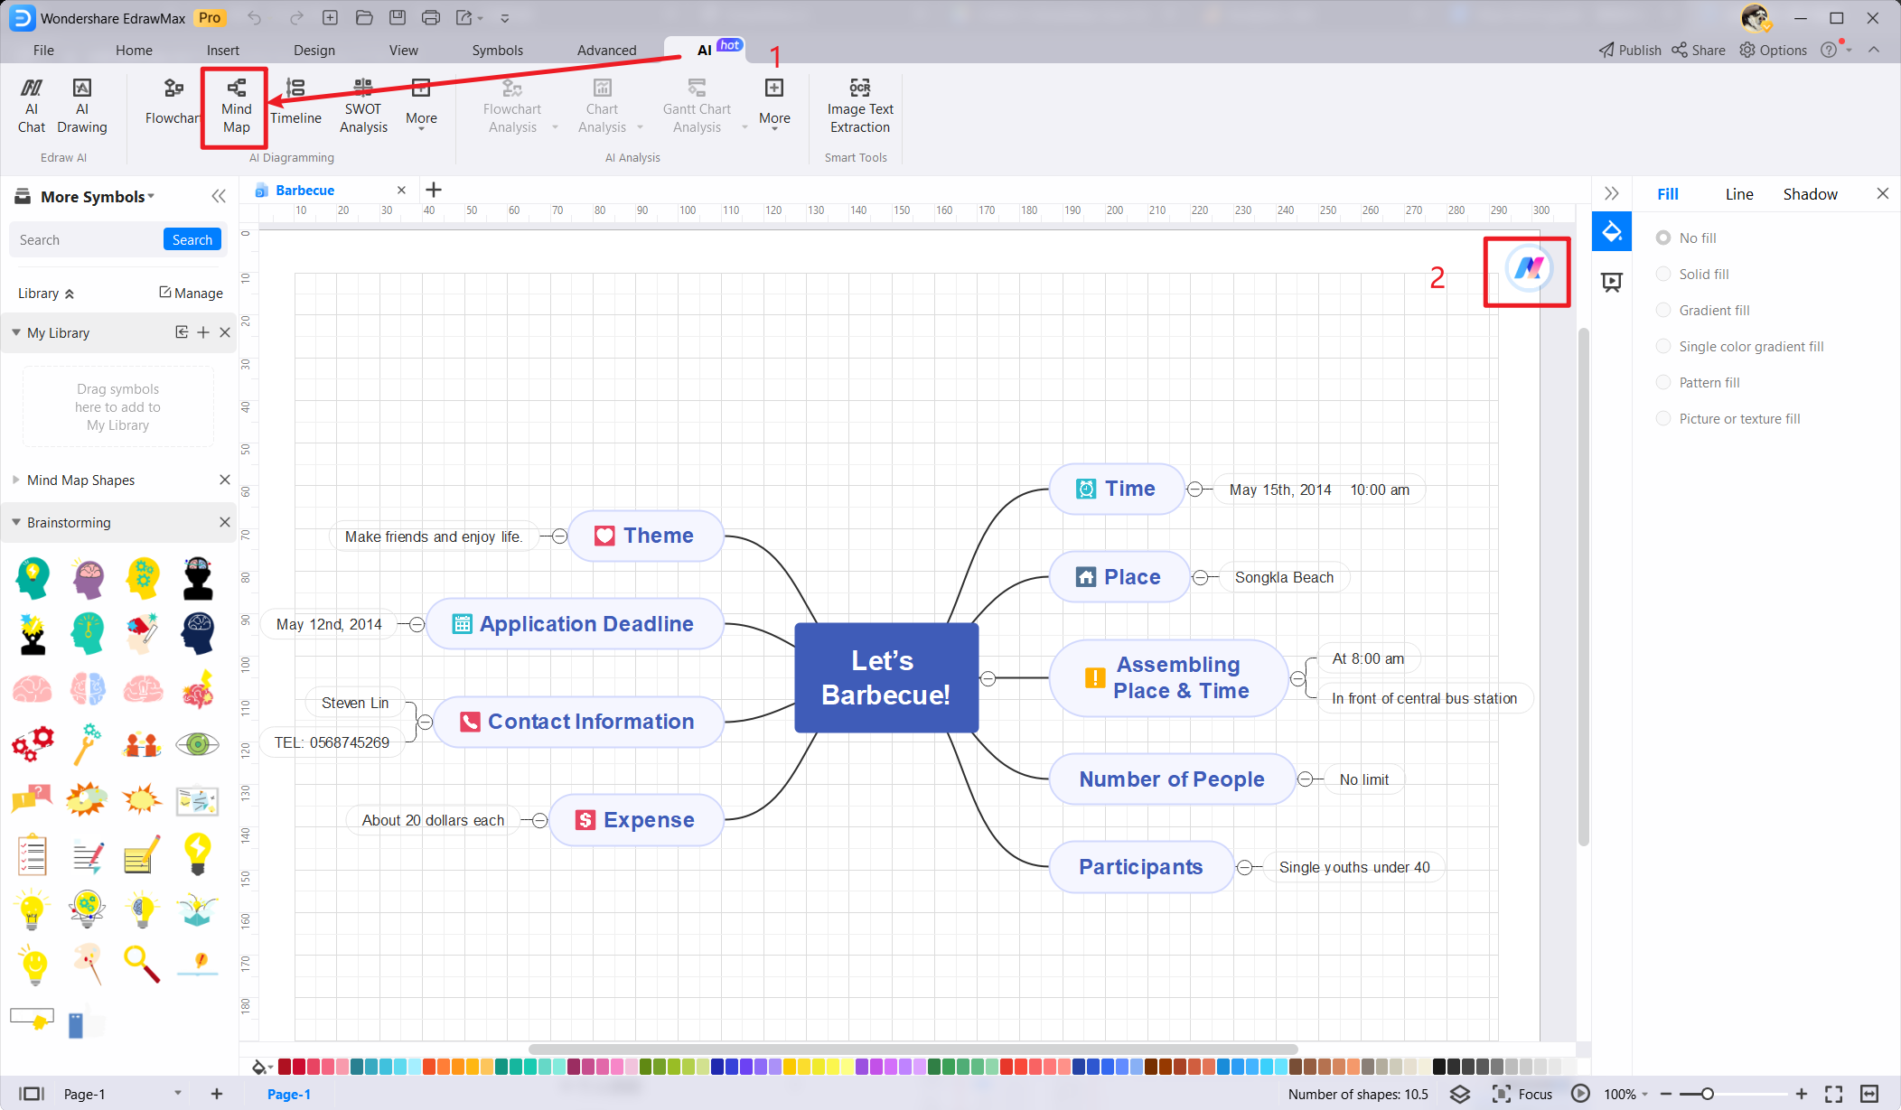Click the floating Edraw AI assistant icon

tap(1528, 269)
